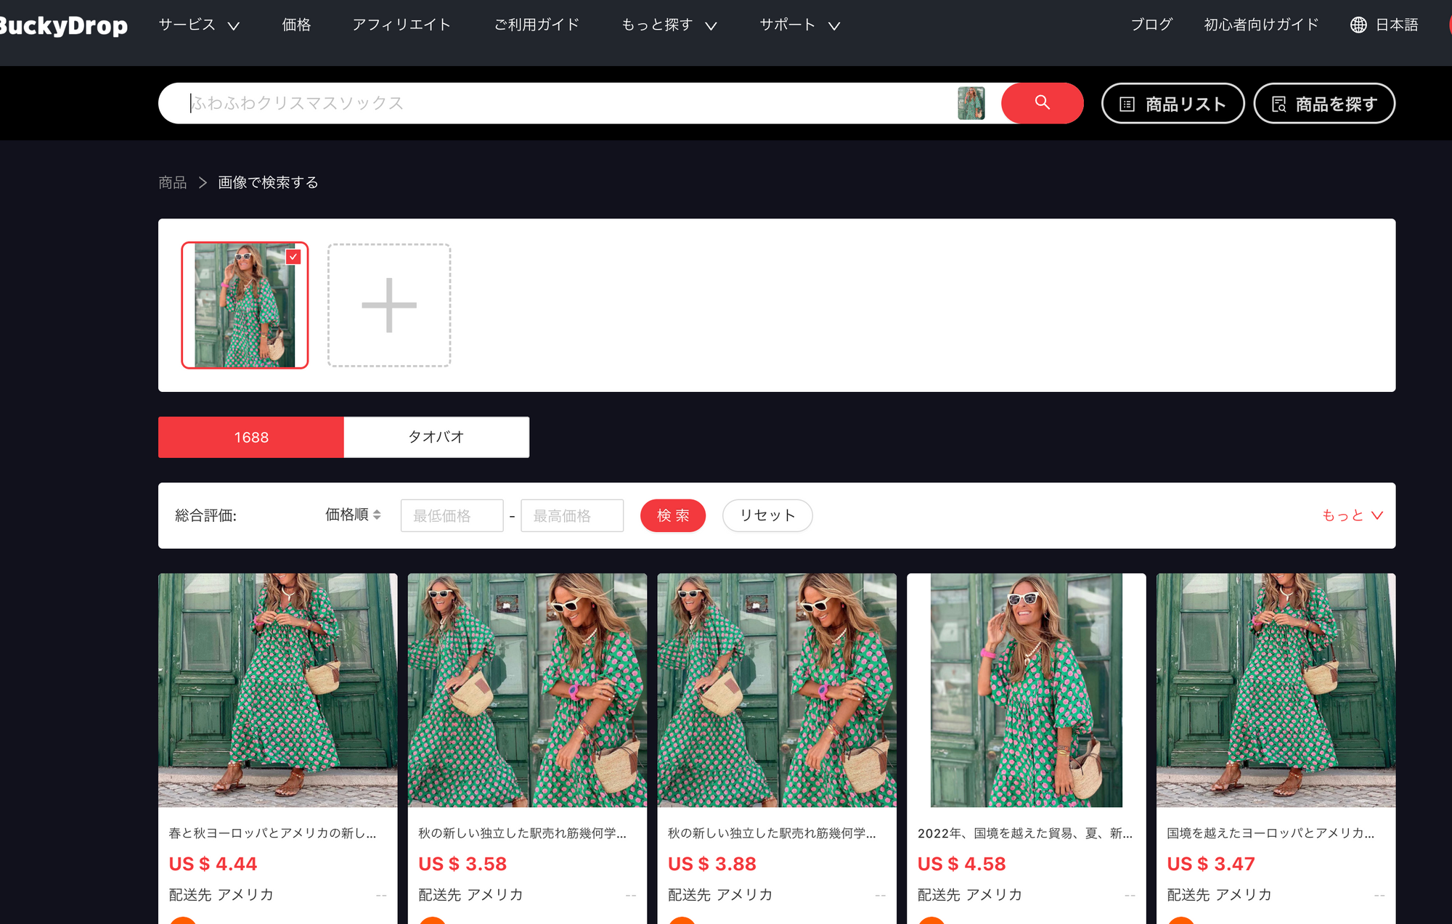Switch to the 1688 tab
Screen dimensions: 1452x924
click(251, 437)
